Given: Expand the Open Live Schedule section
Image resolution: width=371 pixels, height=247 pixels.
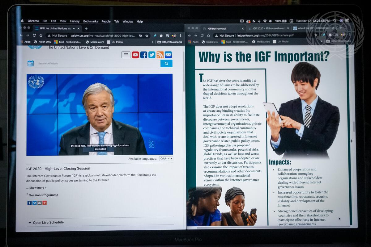Looking at the screenshot, I should click(x=46, y=222).
